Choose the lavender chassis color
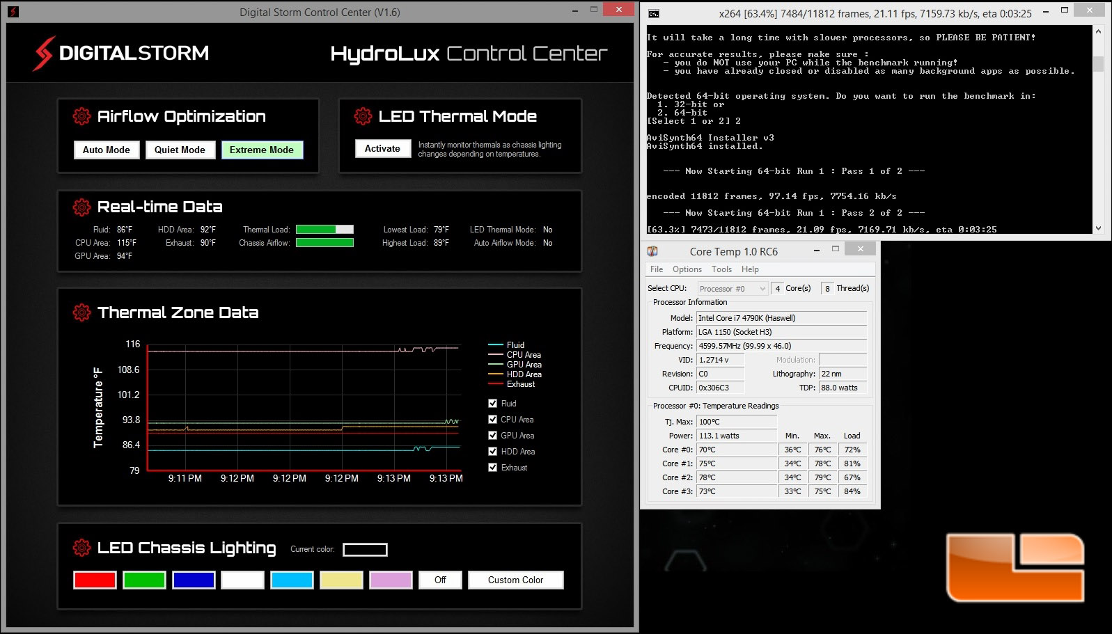The width and height of the screenshot is (1112, 634). (391, 580)
